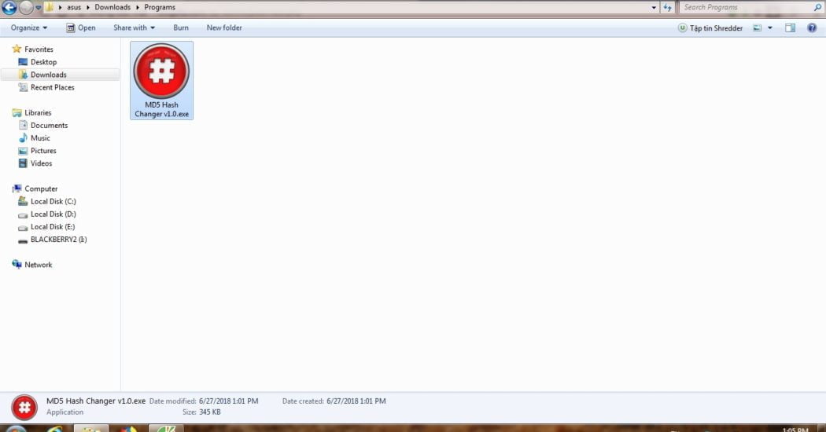
Task: Refresh the folder with the refresh button
Action: 667,7
